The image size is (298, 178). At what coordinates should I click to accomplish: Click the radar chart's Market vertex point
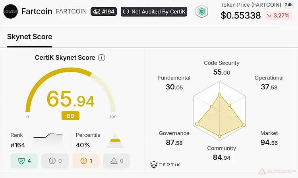(244, 125)
